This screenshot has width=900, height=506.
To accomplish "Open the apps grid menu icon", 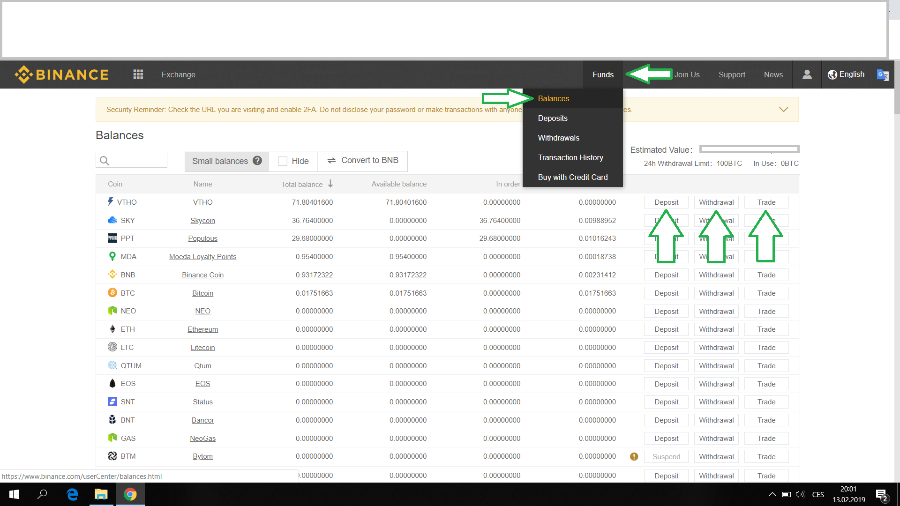I will 138,74.
